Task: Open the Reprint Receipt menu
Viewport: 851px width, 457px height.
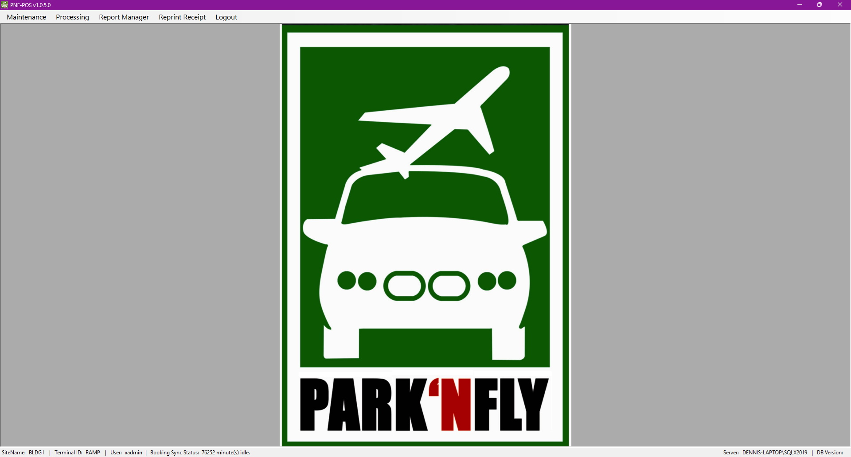Action: pos(182,17)
